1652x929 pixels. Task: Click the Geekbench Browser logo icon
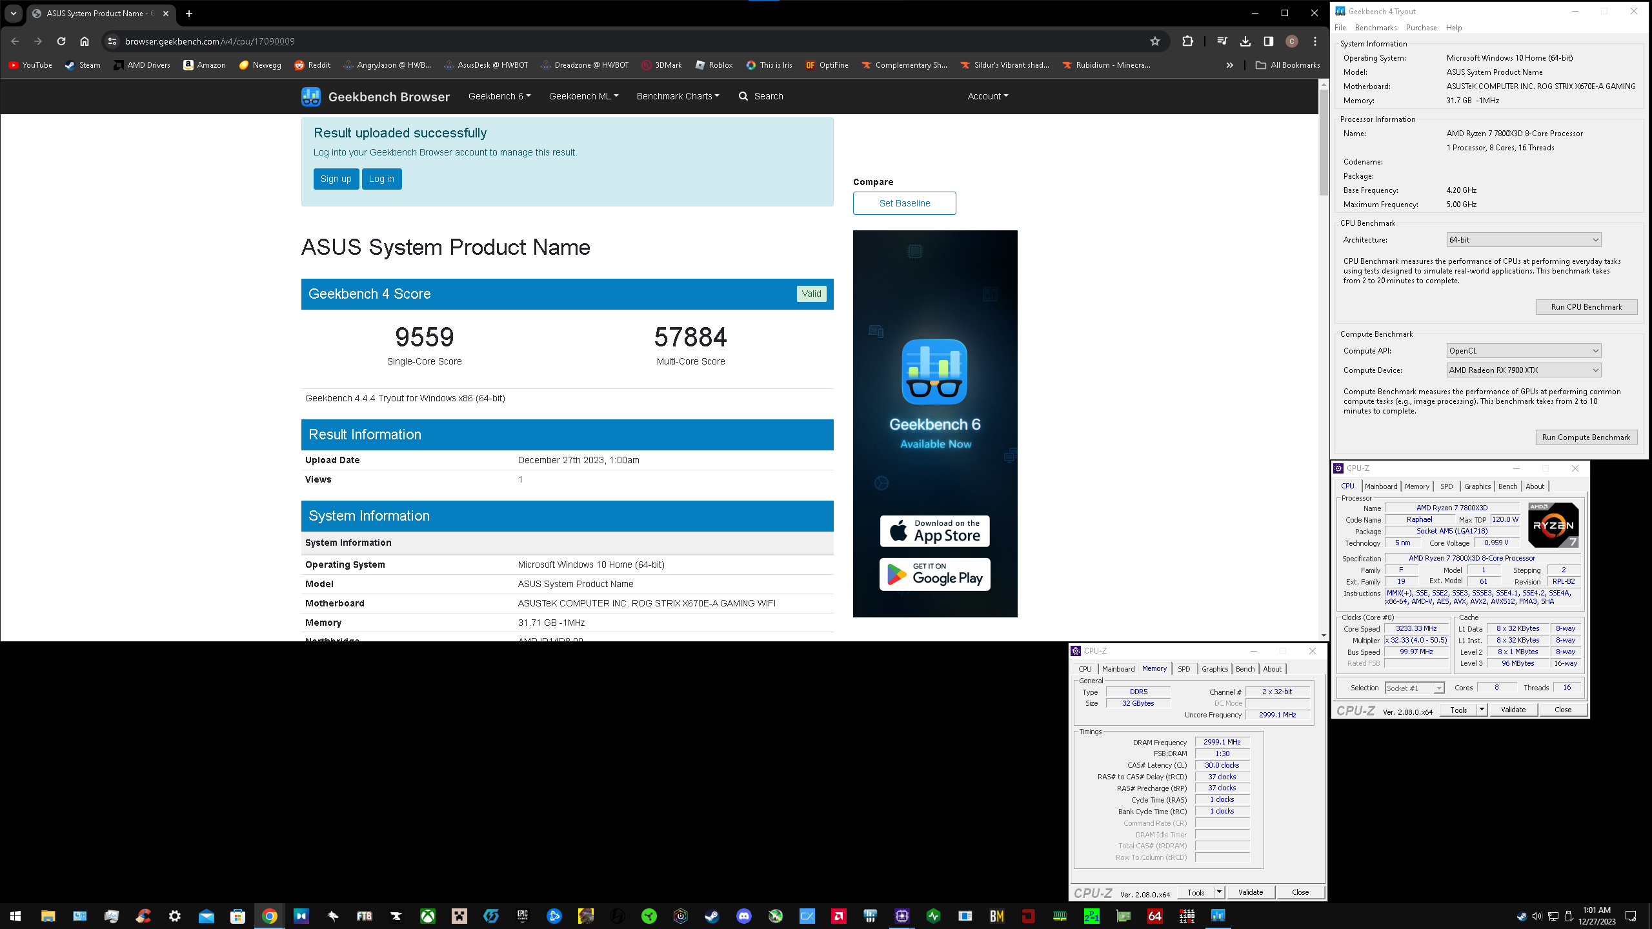(x=311, y=96)
